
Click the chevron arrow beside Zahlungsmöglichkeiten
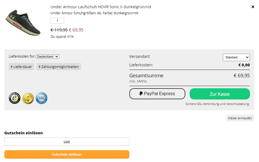39,67
